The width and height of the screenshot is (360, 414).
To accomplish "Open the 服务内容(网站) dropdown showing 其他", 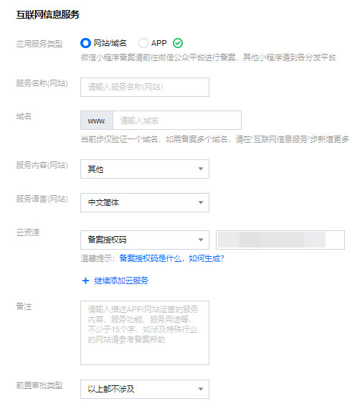I will click(x=145, y=169).
